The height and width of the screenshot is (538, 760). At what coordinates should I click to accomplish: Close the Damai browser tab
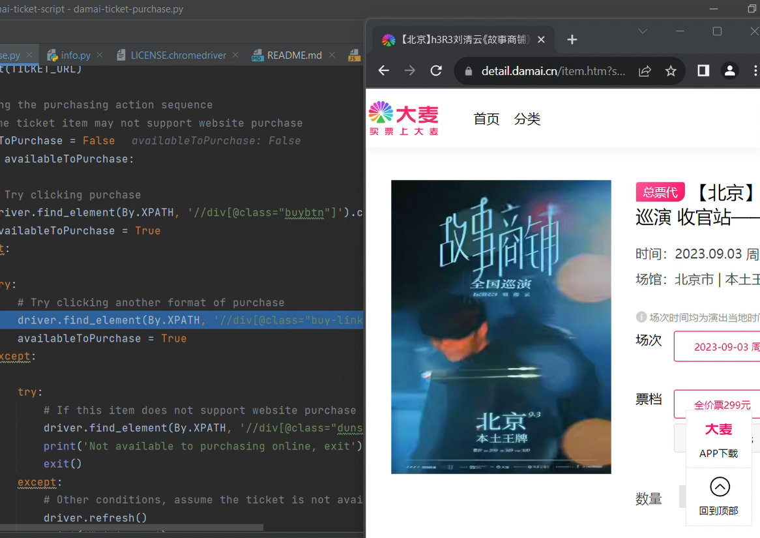point(541,40)
